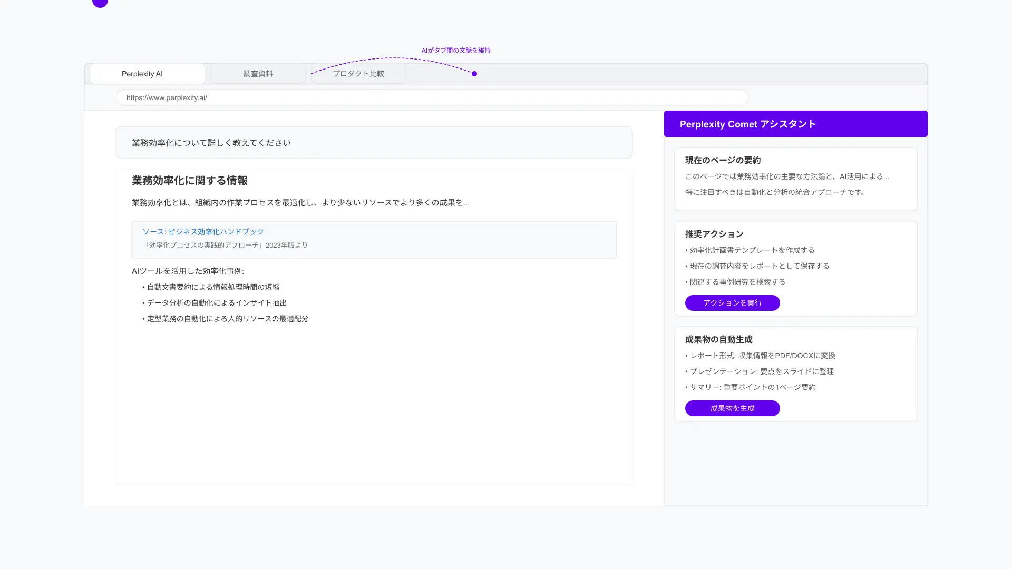Click 自動文書要約による情報処理時間の短縮 bullet
The height and width of the screenshot is (569, 1012).
[x=211, y=287]
